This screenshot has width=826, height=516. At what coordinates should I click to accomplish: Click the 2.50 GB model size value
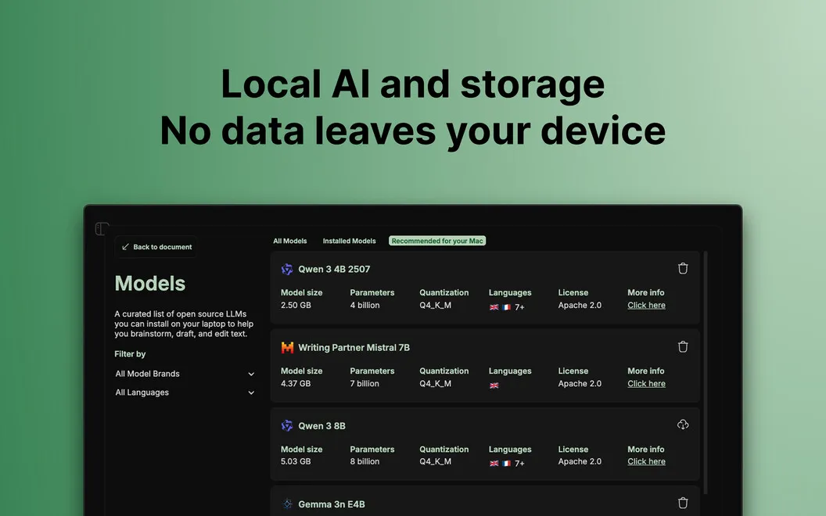coord(296,306)
